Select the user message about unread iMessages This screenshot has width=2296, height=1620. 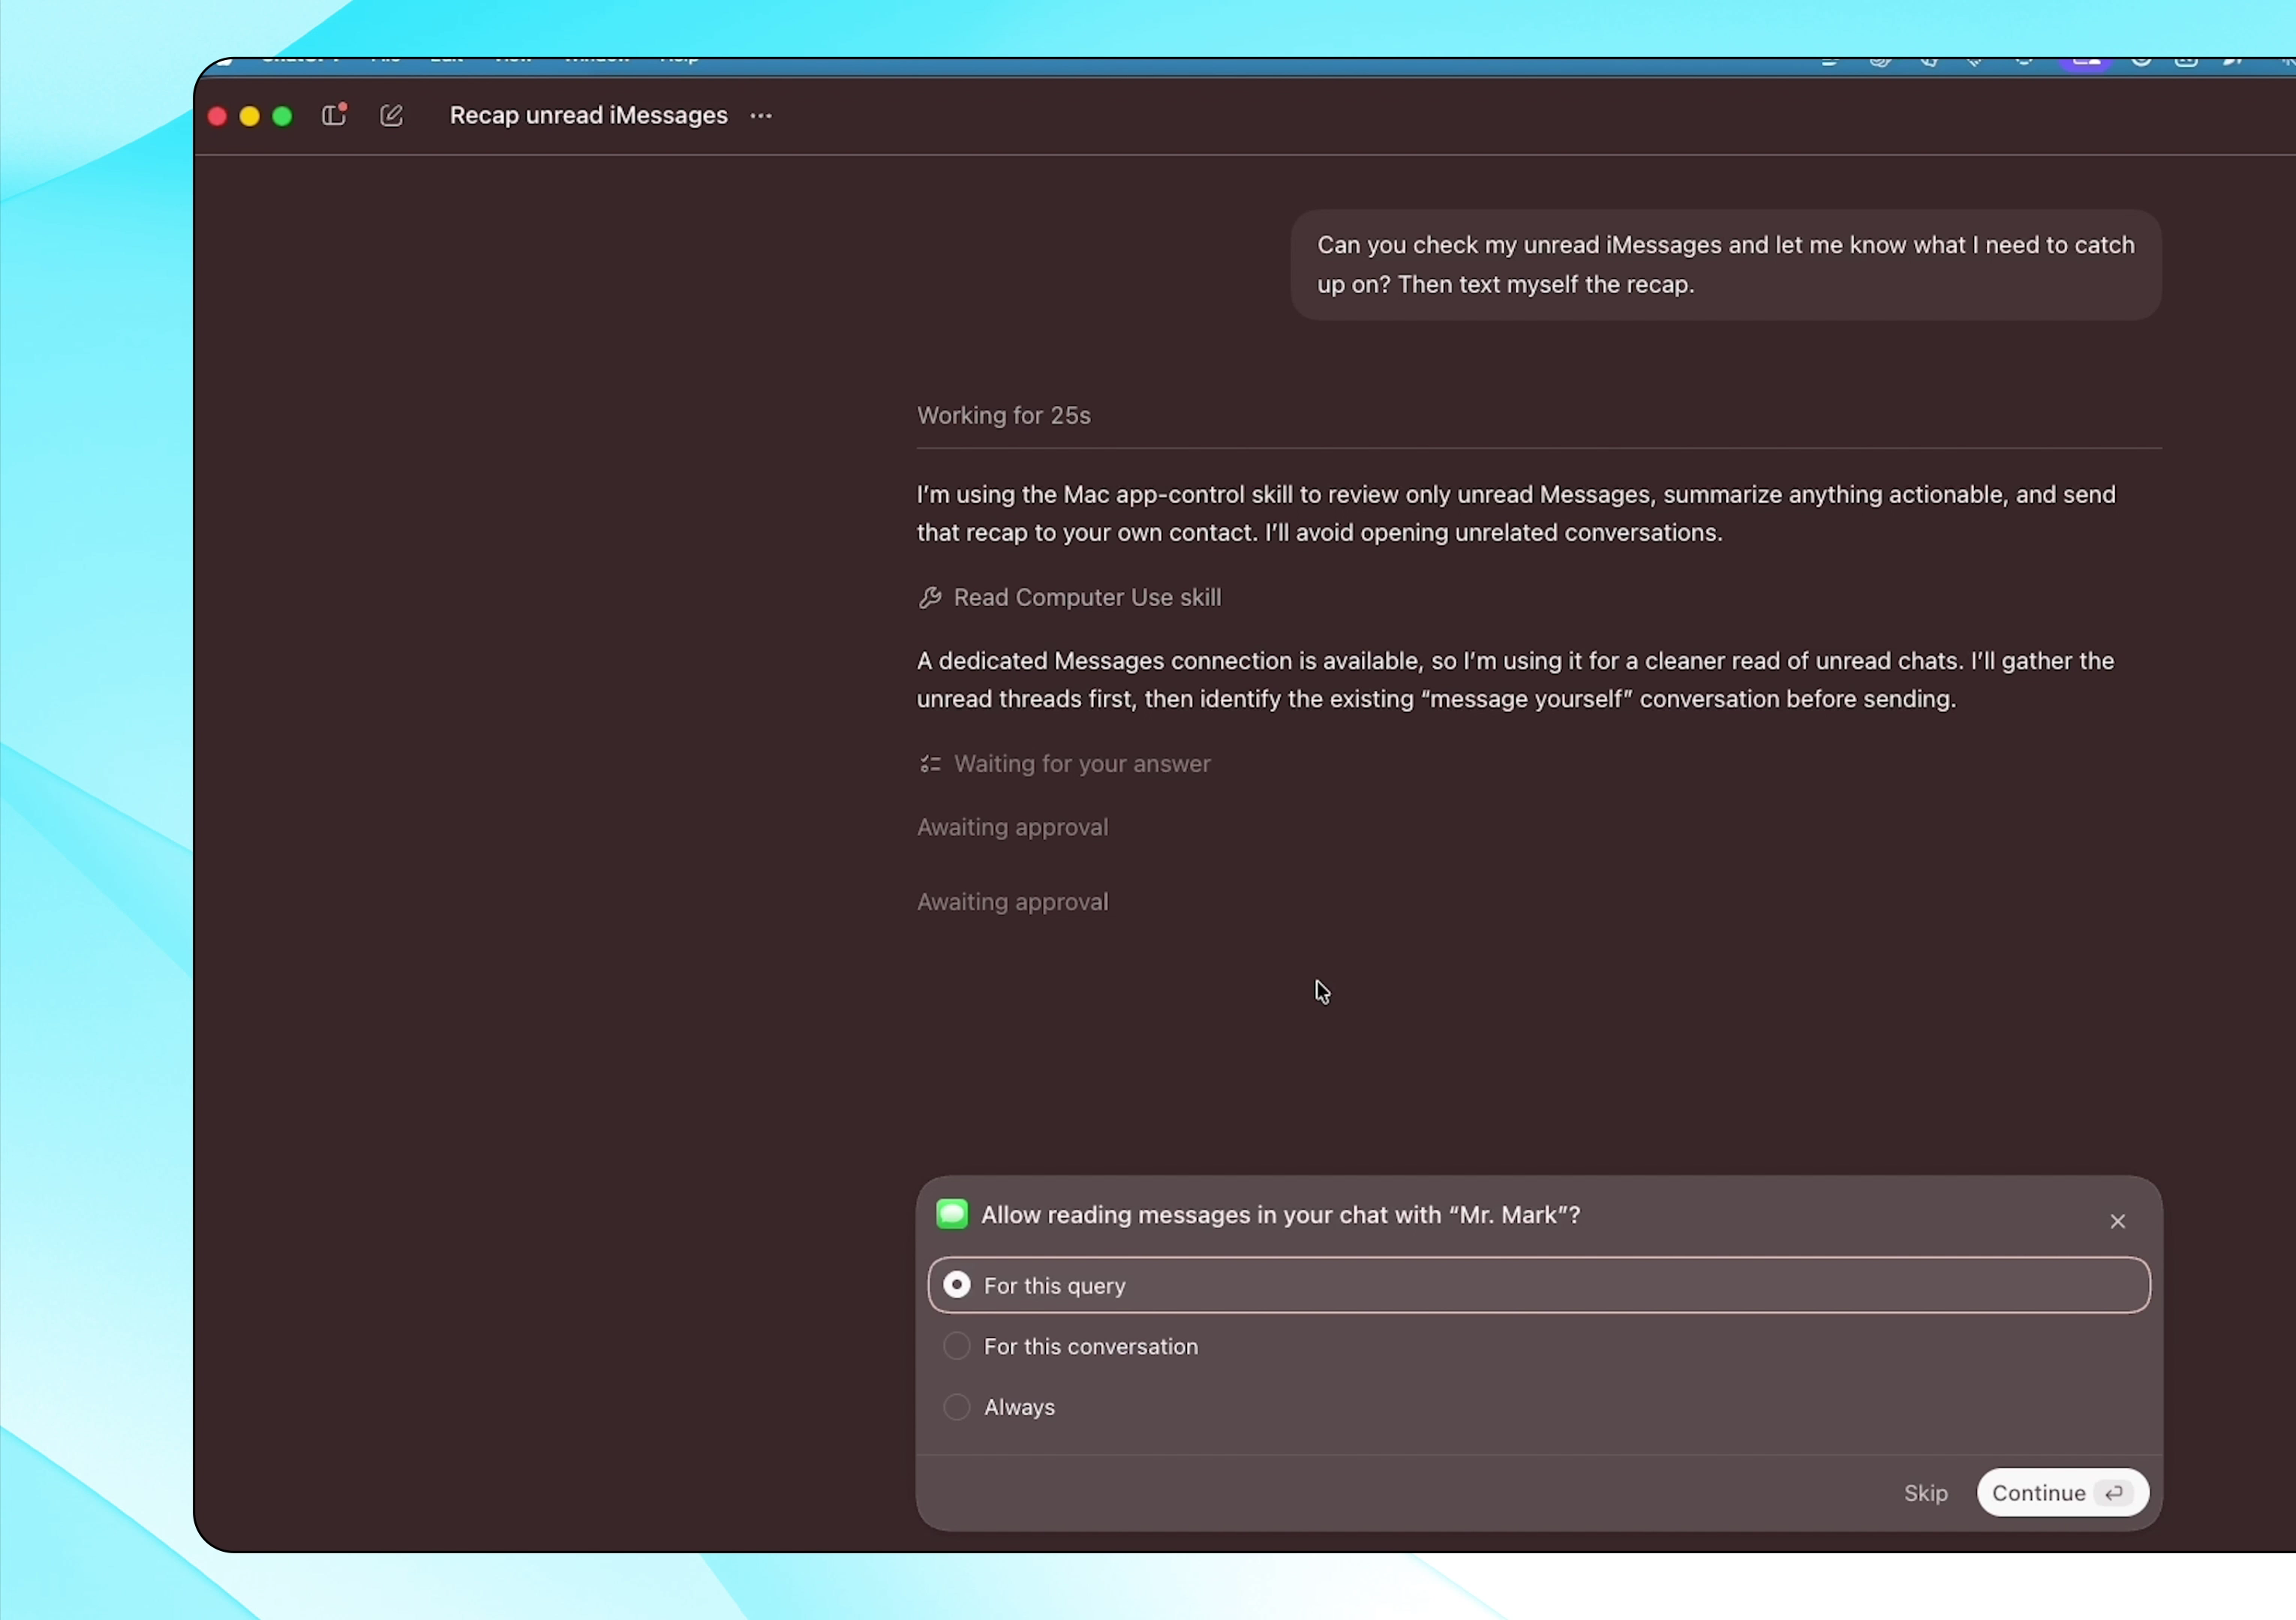coord(1725,265)
